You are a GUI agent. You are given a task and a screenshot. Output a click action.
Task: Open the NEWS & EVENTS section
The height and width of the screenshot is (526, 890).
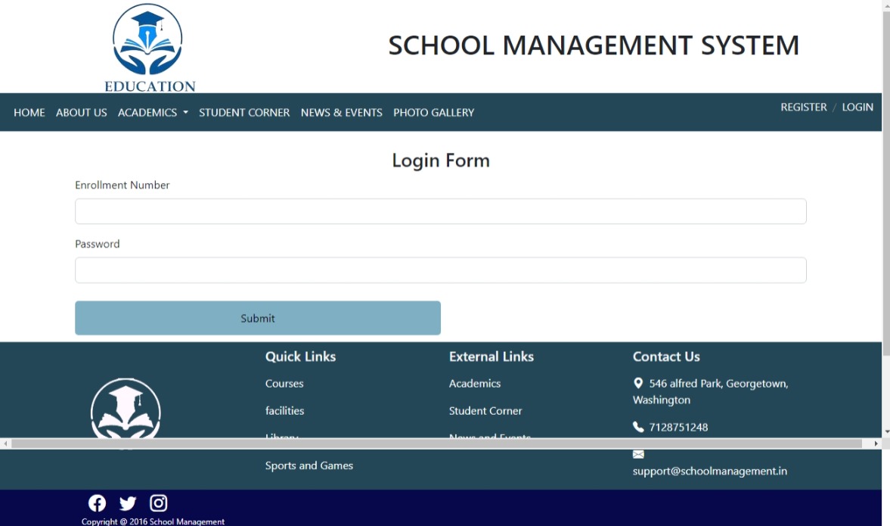pos(341,112)
